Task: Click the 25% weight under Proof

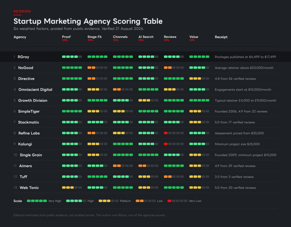Action: 65,40
